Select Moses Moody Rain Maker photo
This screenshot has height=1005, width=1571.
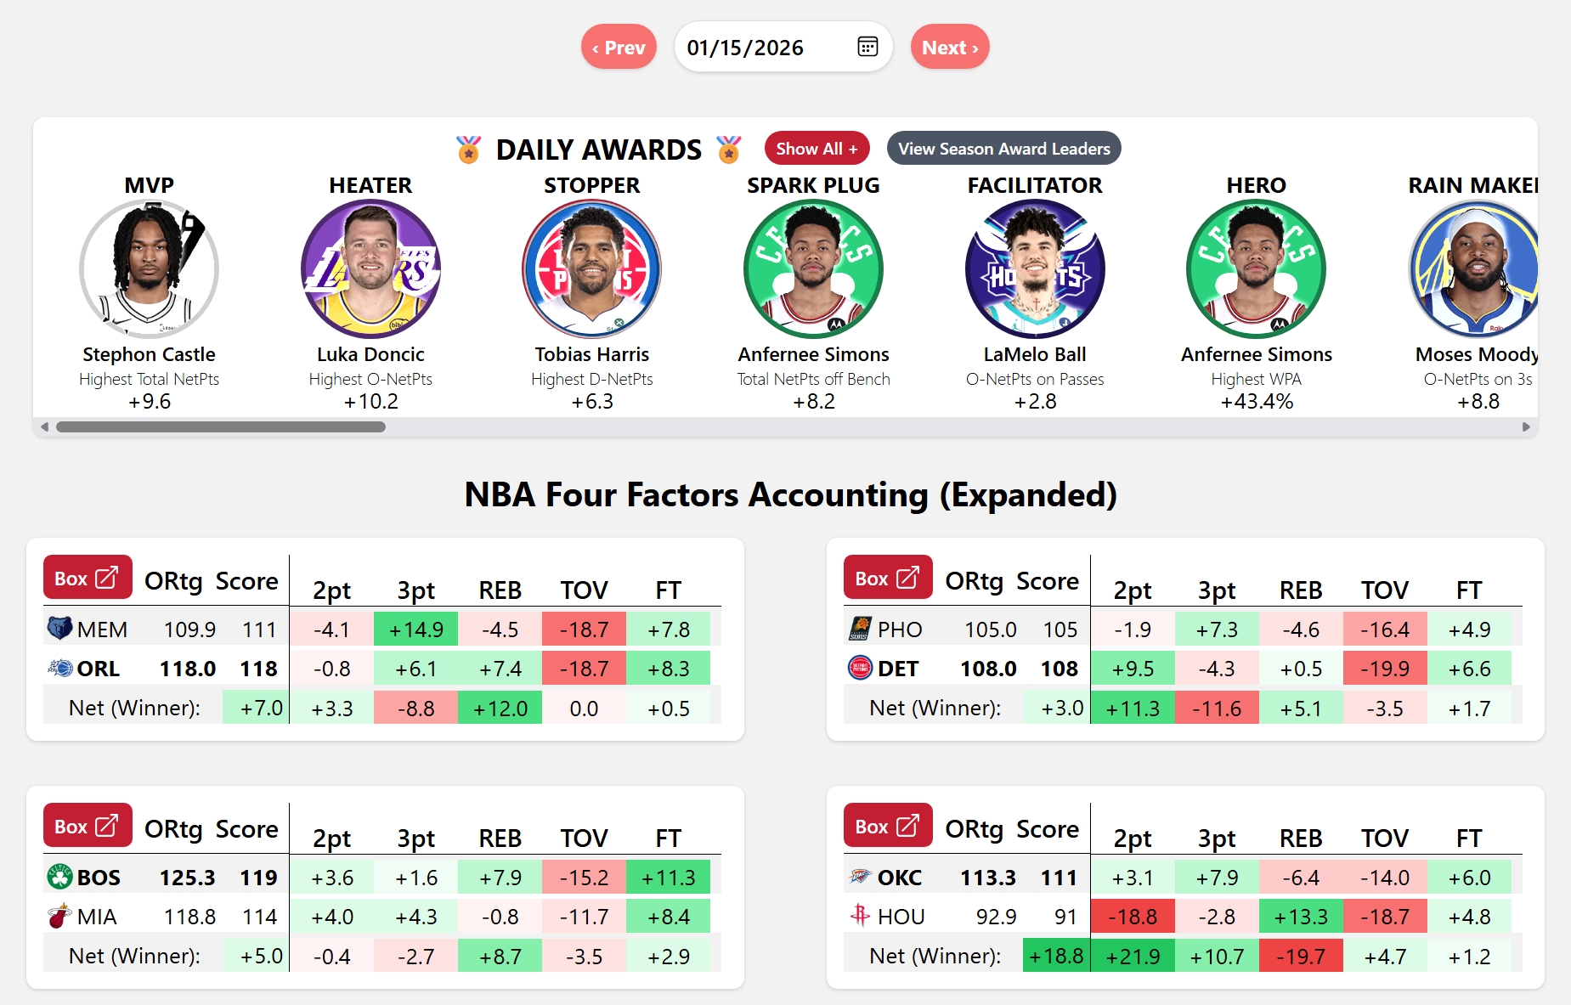1474,269
